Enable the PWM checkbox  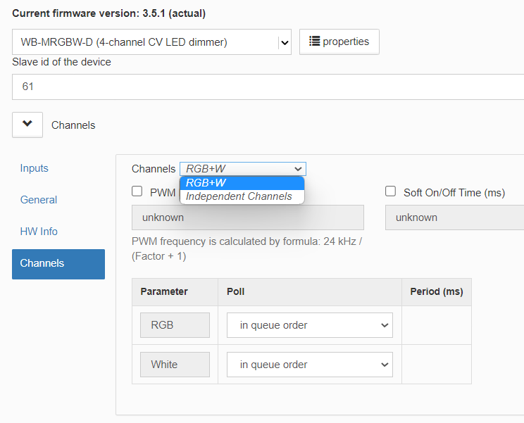pyautogui.click(x=137, y=191)
